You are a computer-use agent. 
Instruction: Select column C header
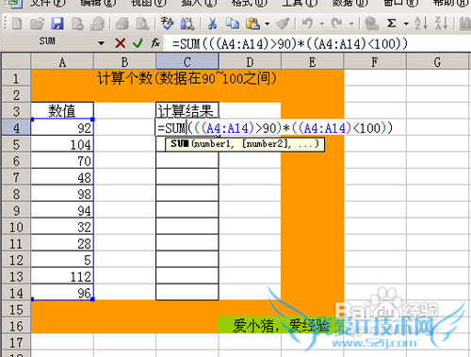(x=187, y=61)
